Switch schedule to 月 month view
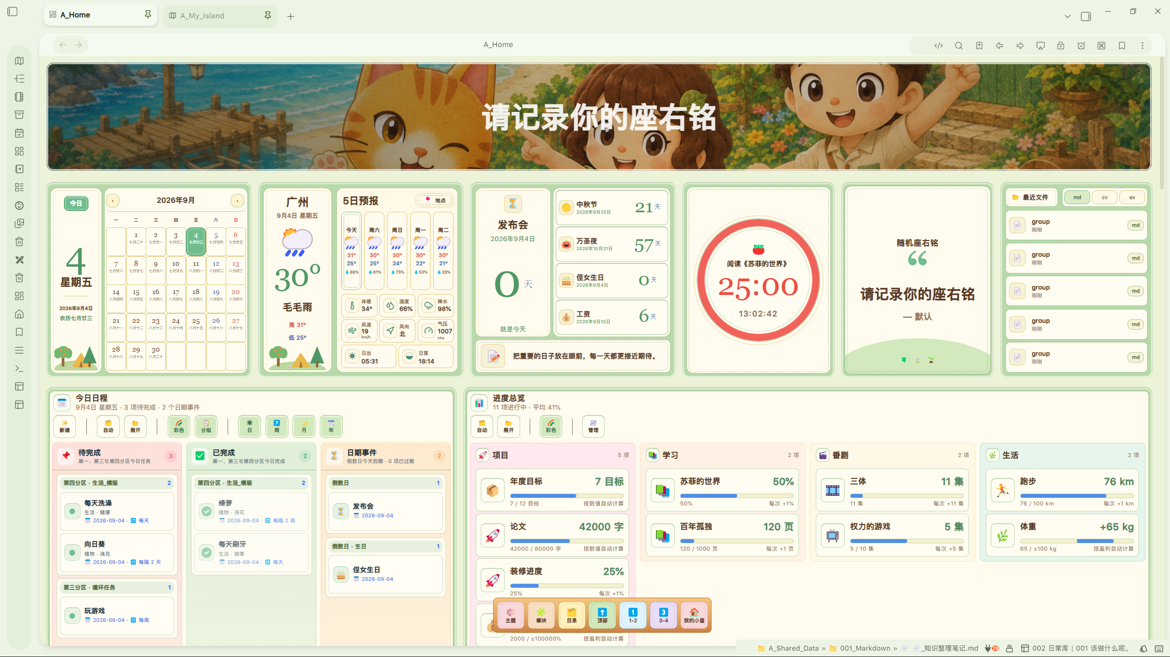Viewport: 1170px width, 657px height. pos(304,426)
